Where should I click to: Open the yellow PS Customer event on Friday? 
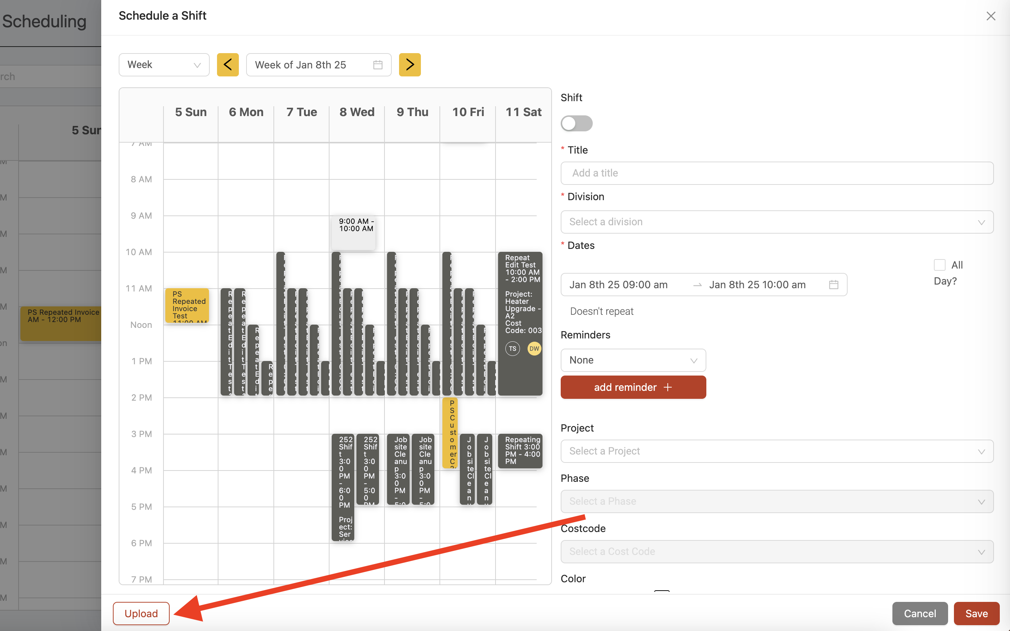[x=450, y=433]
